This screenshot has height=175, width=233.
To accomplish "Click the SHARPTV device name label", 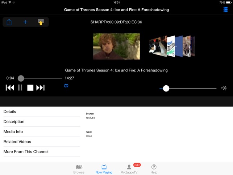I will [116, 22].
